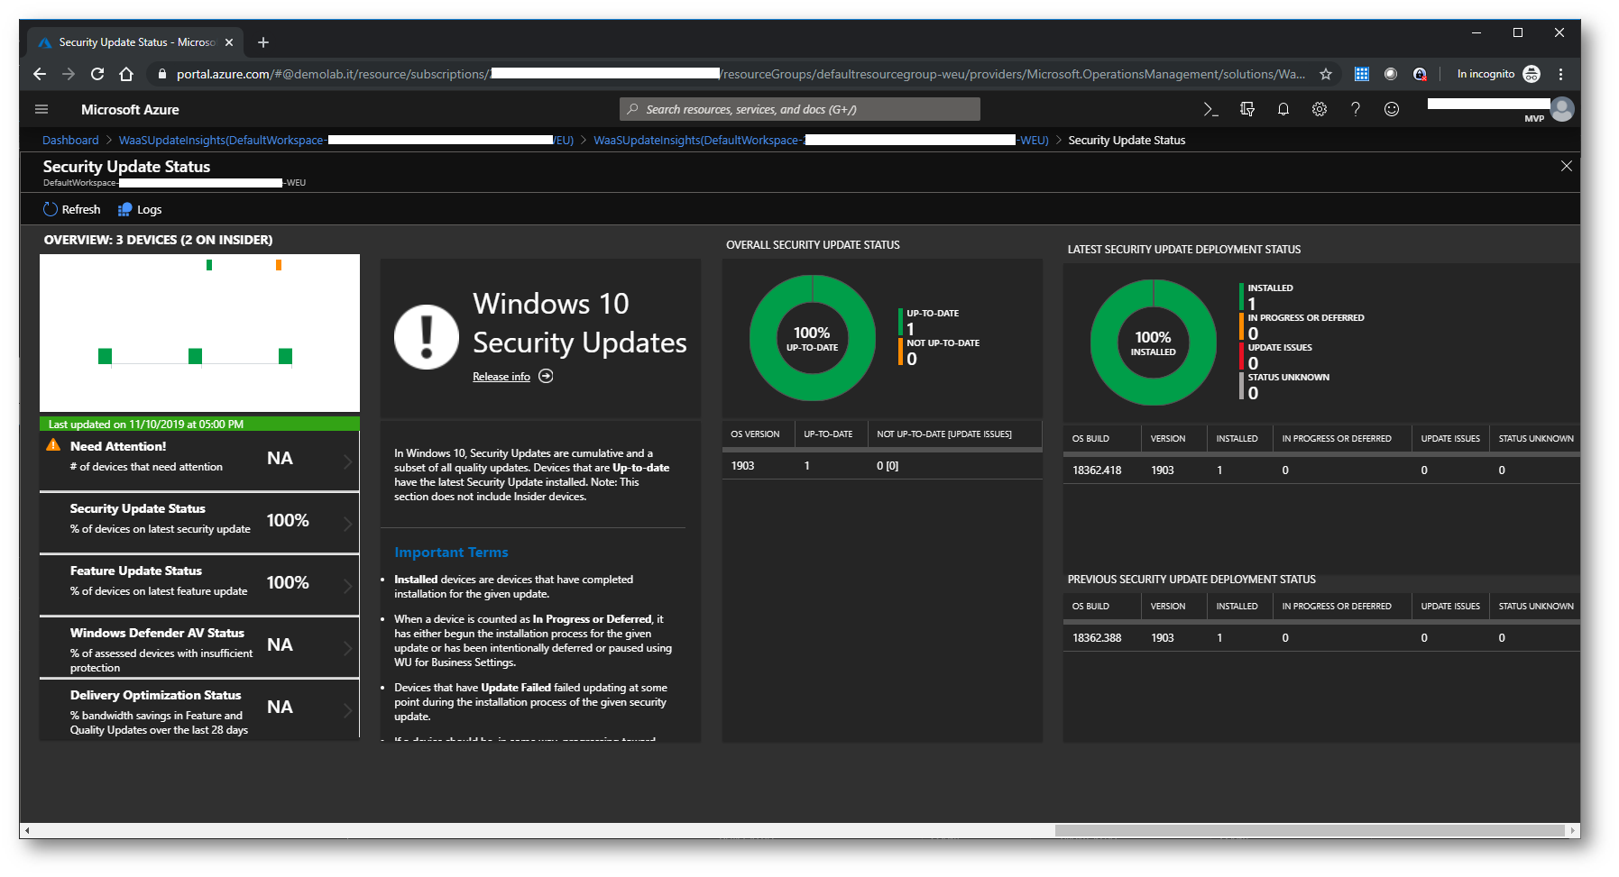Image resolution: width=1619 pixels, height=877 pixels.
Task: Select the Security Update Status browser tab
Action: pyautogui.click(x=135, y=42)
